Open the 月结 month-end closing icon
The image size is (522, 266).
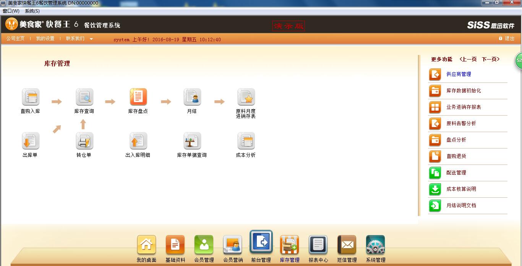192,97
